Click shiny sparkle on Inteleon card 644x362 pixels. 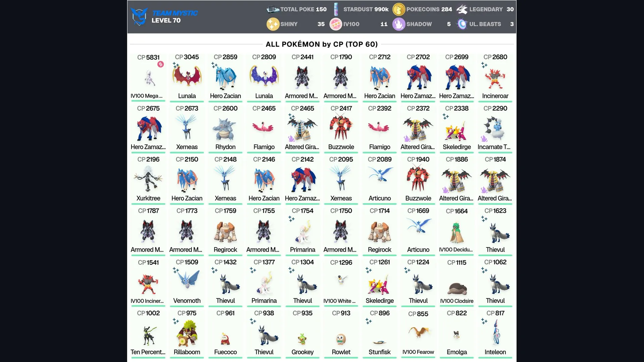(x=484, y=321)
